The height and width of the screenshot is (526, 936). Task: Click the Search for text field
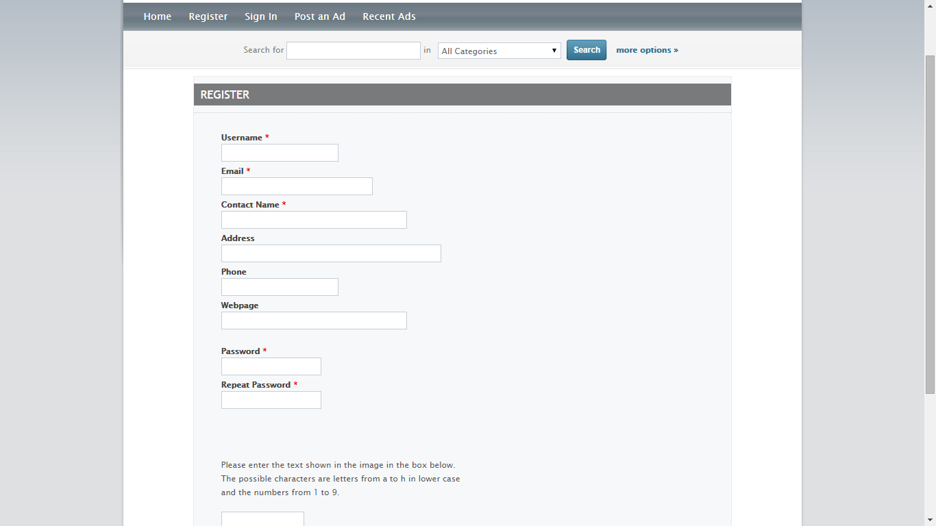pos(353,51)
